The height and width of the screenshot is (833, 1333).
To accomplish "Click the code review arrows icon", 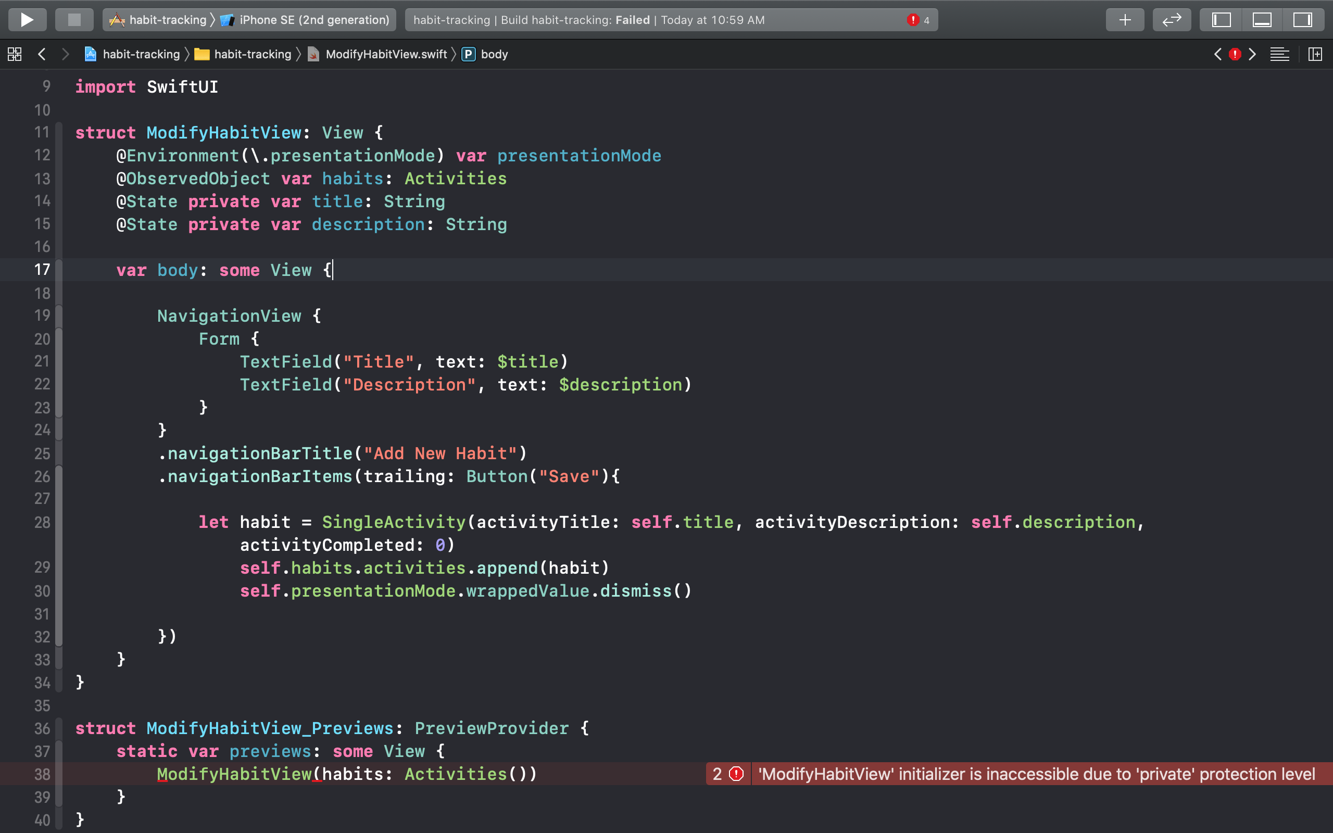I will click(x=1172, y=20).
